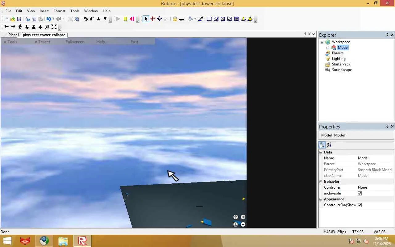Open the Format menu
Viewport: 395px width, 247px height.
60,11
